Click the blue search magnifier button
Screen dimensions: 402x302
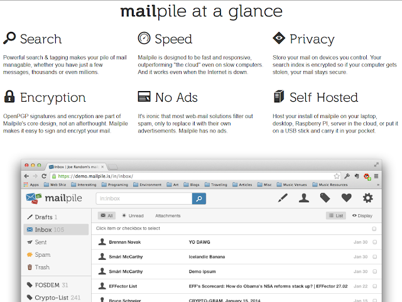pyautogui.click(x=199, y=198)
